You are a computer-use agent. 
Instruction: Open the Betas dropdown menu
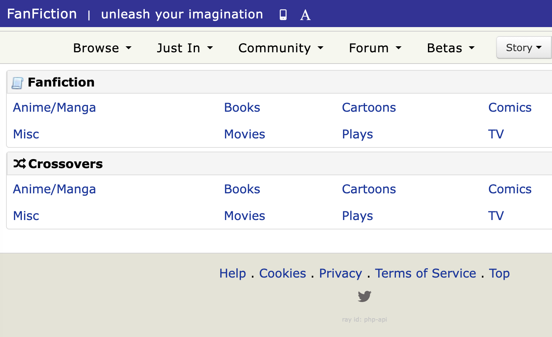coord(451,48)
